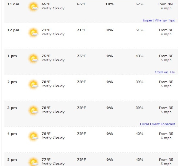Click the 10% precipitation value at 11 am
This screenshot has height=166, width=179.
pyautogui.click(x=110, y=4)
